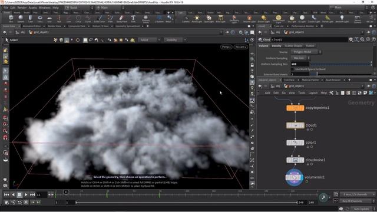The height and width of the screenshot is (212, 377).
Task: Open the Select mode dropdown in viewport toolbar
Action: click(x=149, y=40)
